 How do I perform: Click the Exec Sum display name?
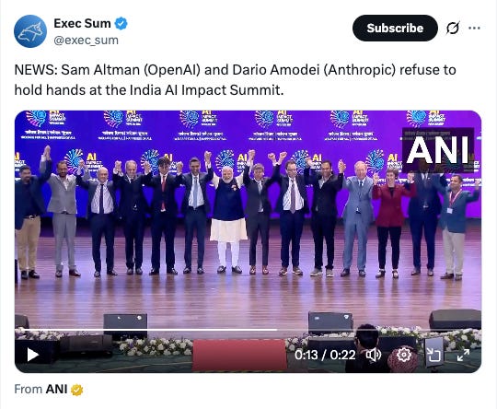coord(82,23)
